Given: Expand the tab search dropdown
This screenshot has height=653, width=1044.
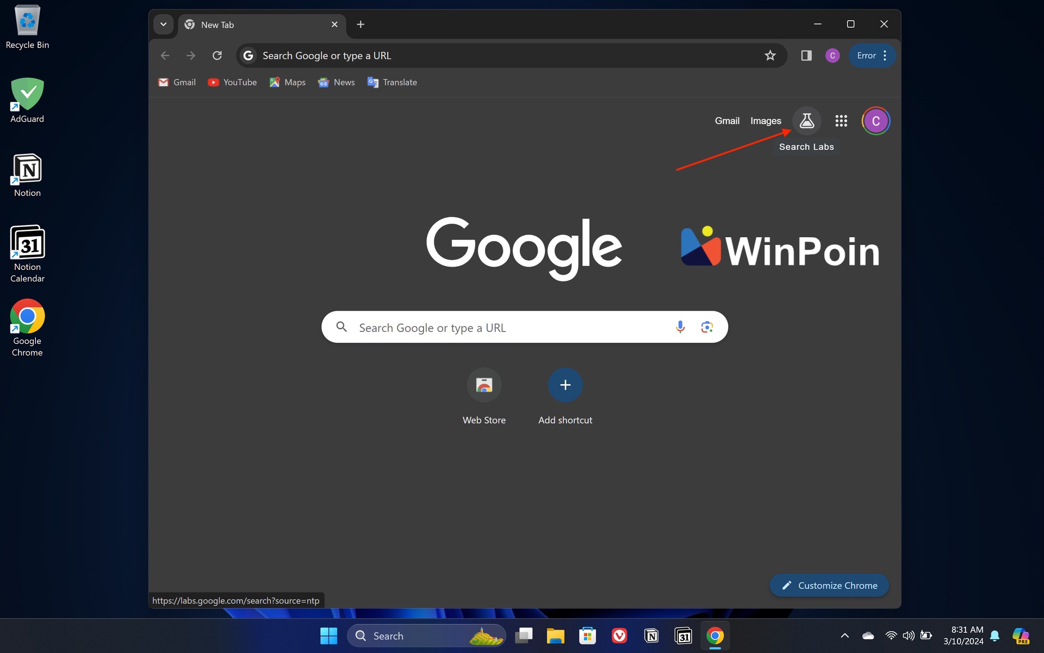Looking at the screenshot, I should tap(163, 24).
